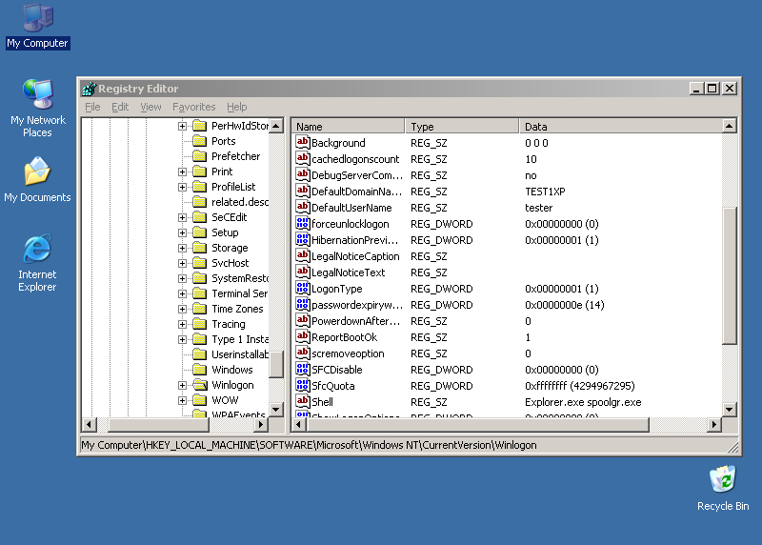Expand the Setup key
762x545 pixels.
coord(182,232)
